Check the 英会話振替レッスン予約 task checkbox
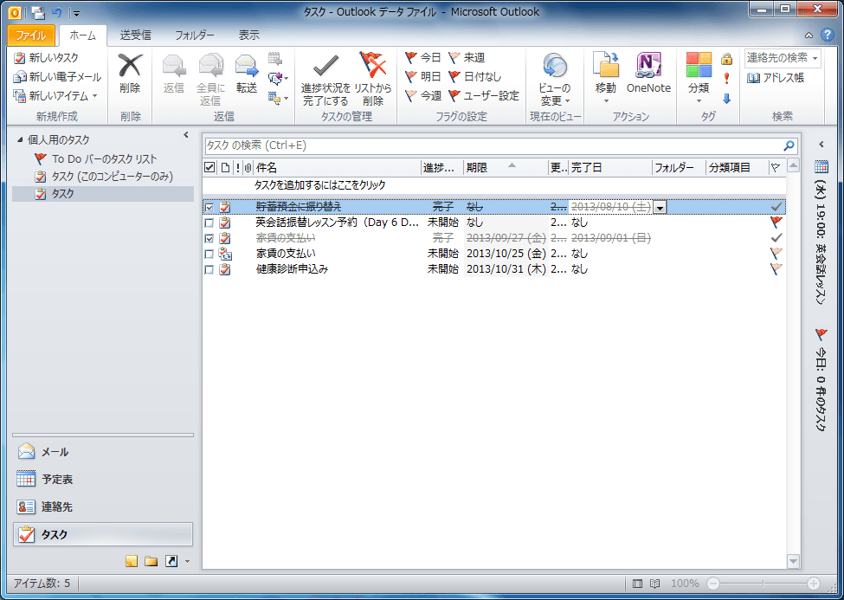This screenshot has width=844, height=600. (209, 223)
